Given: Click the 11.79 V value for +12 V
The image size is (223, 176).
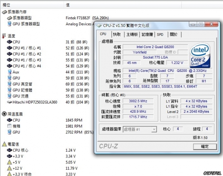Looking at the screenshot, I should pos(71,168).
